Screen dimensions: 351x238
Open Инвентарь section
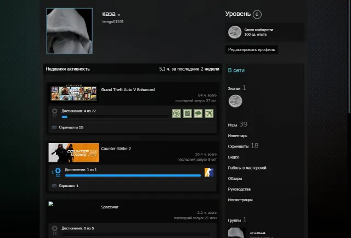pos(237,135)
